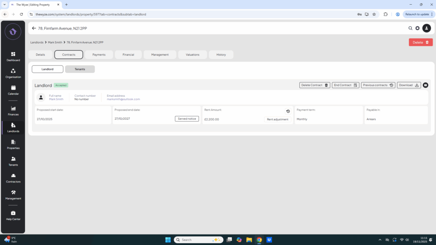Viewport: 436px width, 245px height.
Task: Open the user profile avatar menu
Action: coord(426,28)
